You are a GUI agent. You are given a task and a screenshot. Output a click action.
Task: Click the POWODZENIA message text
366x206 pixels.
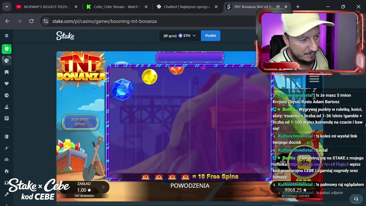click(190, 186)
